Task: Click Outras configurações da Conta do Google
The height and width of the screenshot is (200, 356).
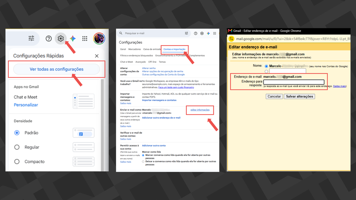Action: 163,74
